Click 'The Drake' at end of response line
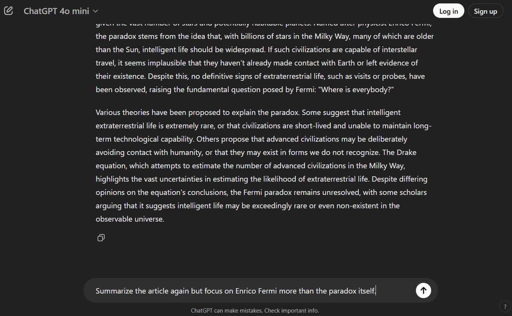This screenshot has height=316, width=512. 399,152
